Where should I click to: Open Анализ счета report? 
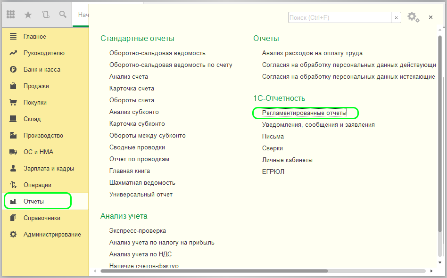(129, 77)
